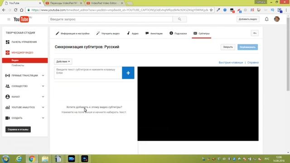Expand the Прямые трансляции section chevron
This screenshot has width=290, height=163.
coord(43,76)
